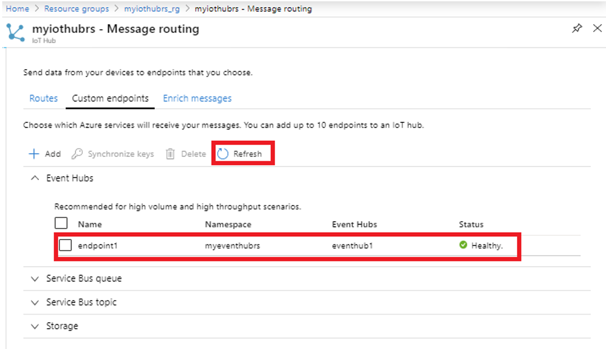Collapse the Event Hubs section
This screenshot has width=606, height=349.
[35, 178]
